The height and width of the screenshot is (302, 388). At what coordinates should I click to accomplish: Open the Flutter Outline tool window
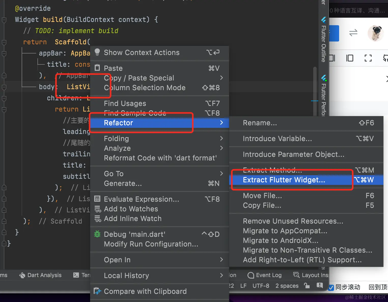pyautogui.click(x=323, y=40)
